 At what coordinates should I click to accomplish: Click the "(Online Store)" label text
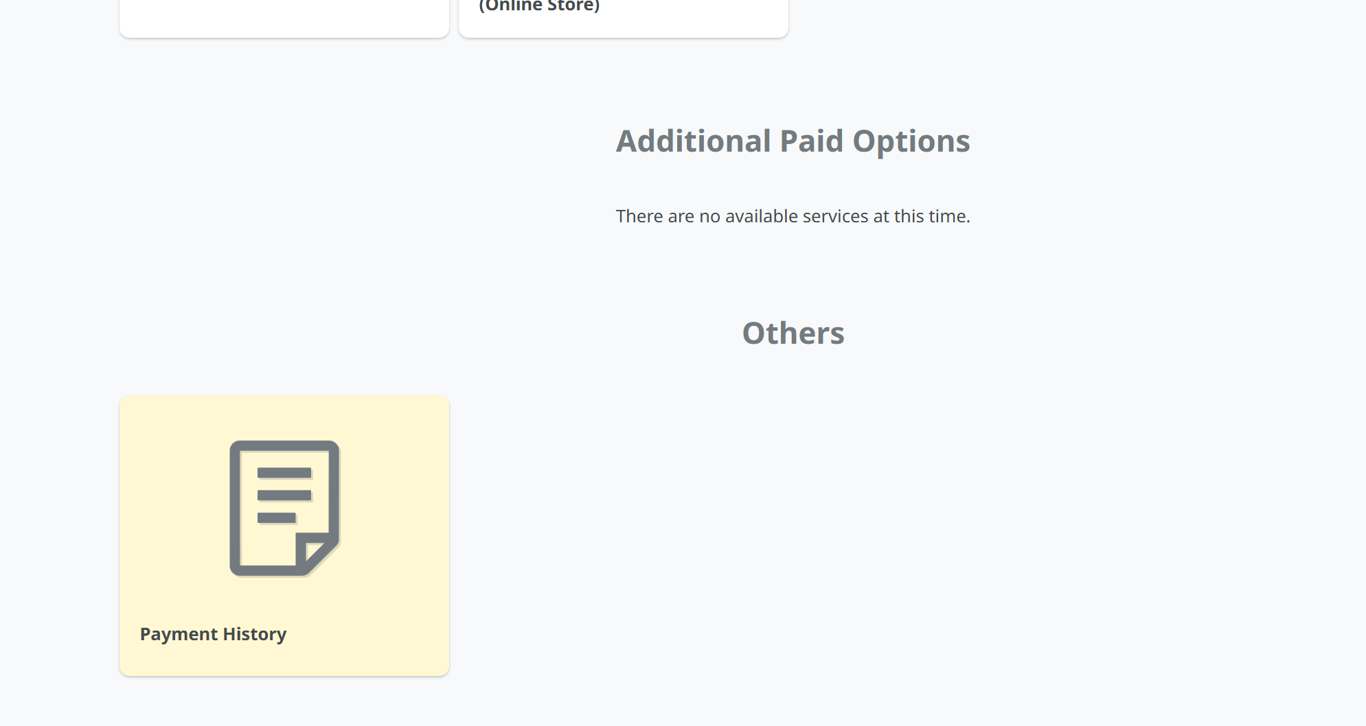[539, 7]
